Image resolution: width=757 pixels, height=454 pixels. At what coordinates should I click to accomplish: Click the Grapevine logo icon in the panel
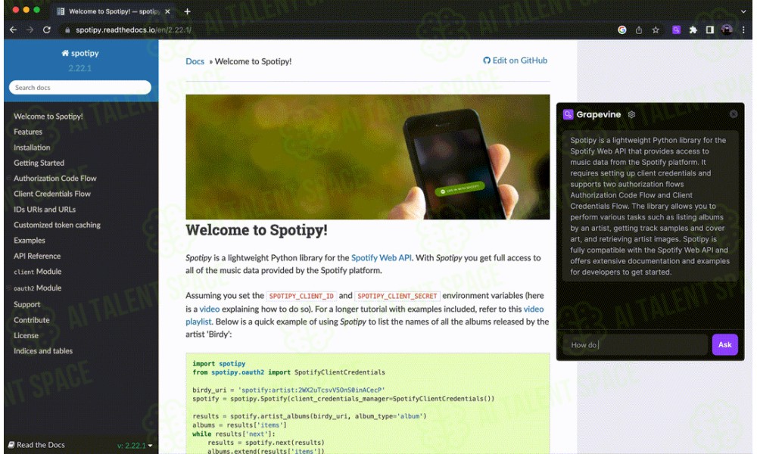[x=569, y=114]
